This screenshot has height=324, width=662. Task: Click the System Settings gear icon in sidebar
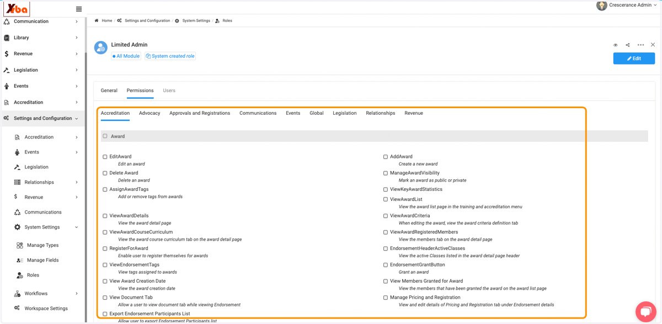pyautogui.click(x=17, y=227)
